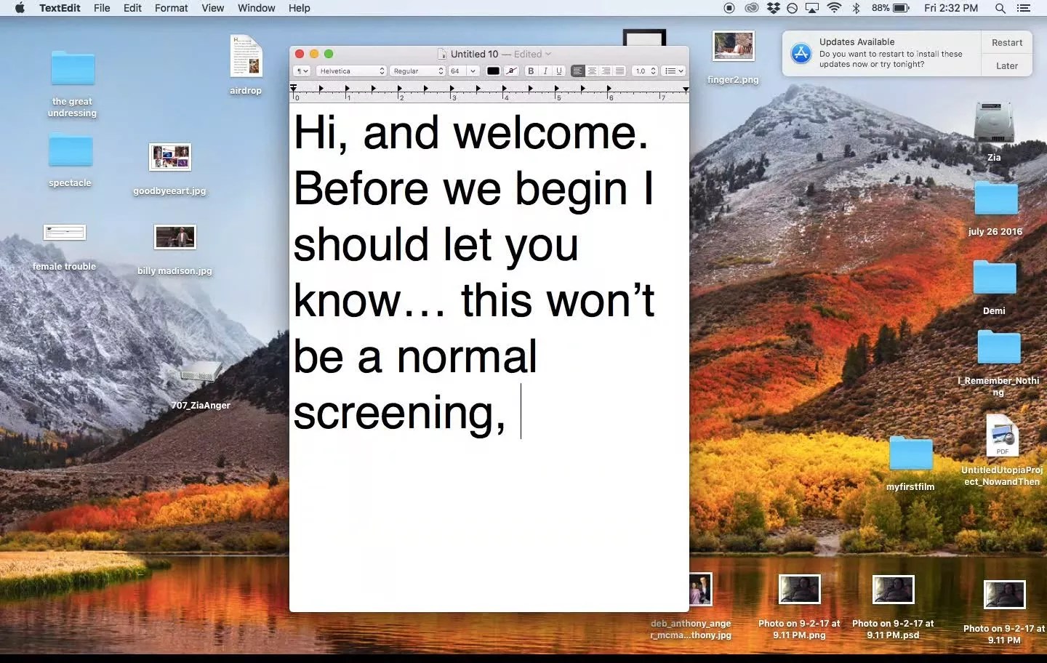Toggle bold formatting in toolbar
Viewport: 1047px width, 663px height.
tap(531, 71)
